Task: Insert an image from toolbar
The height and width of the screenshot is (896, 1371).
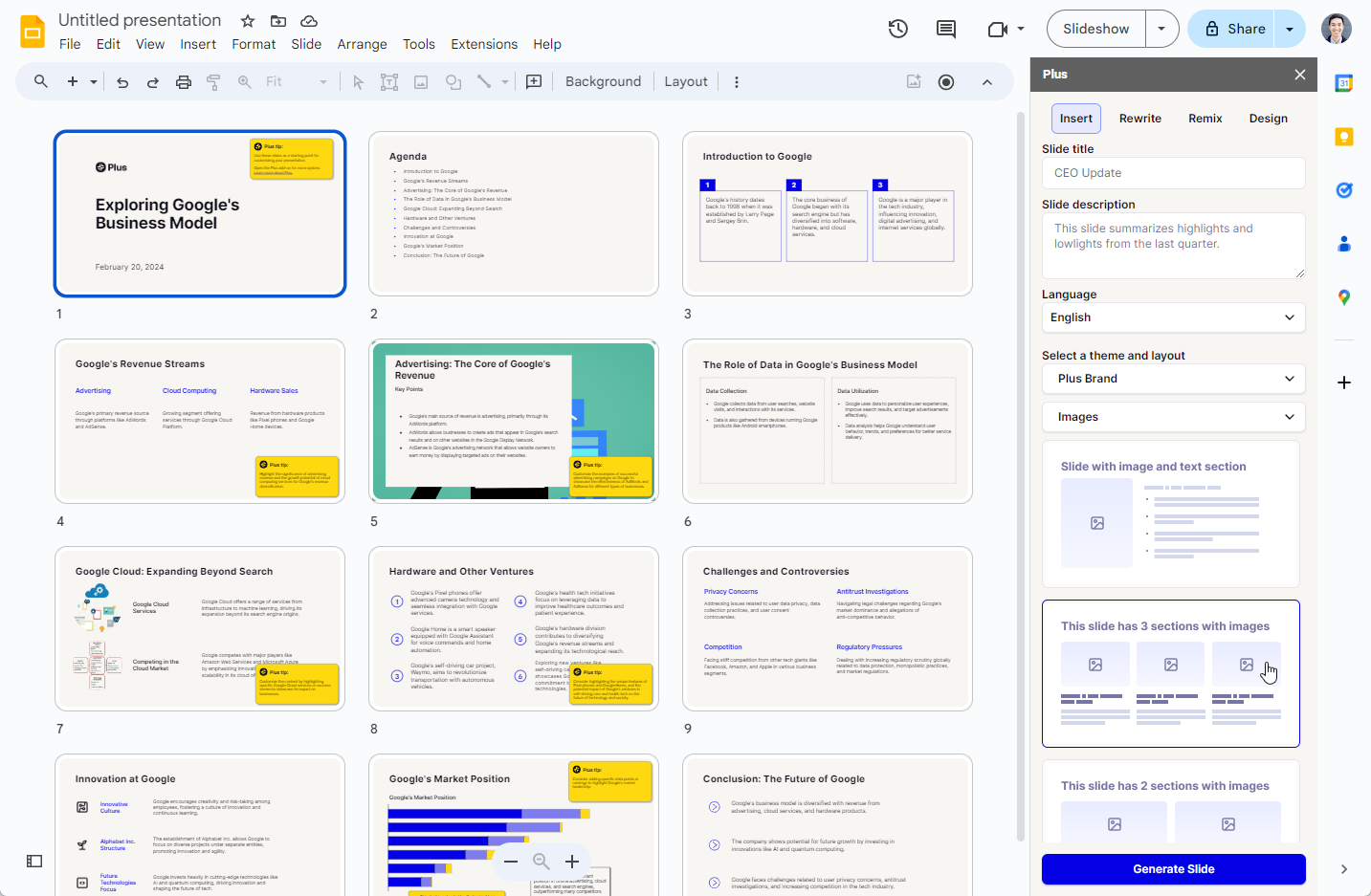Action: (x=421, y=82)
